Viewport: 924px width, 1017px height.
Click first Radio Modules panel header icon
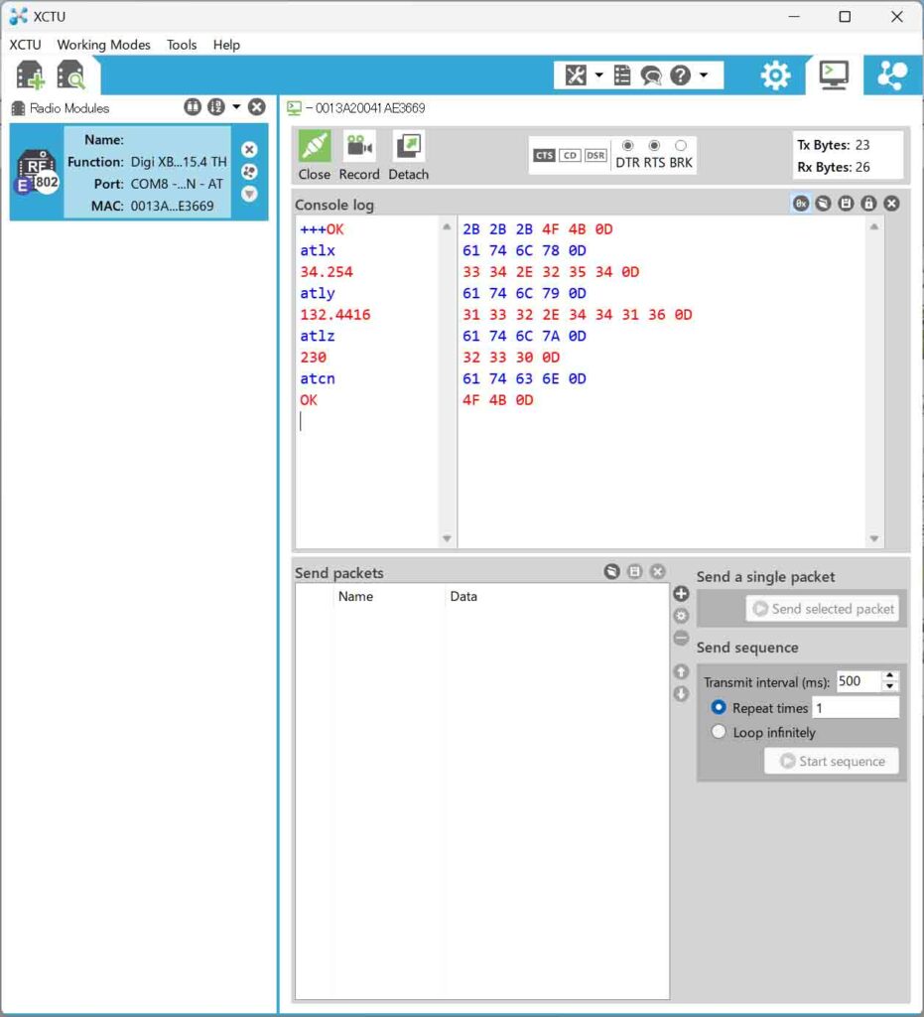click(x=193, y=107)
